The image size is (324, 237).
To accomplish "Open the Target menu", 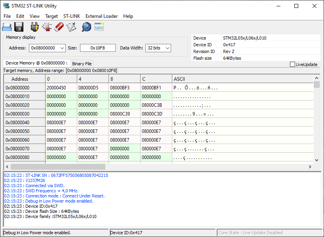I will 51,16.
